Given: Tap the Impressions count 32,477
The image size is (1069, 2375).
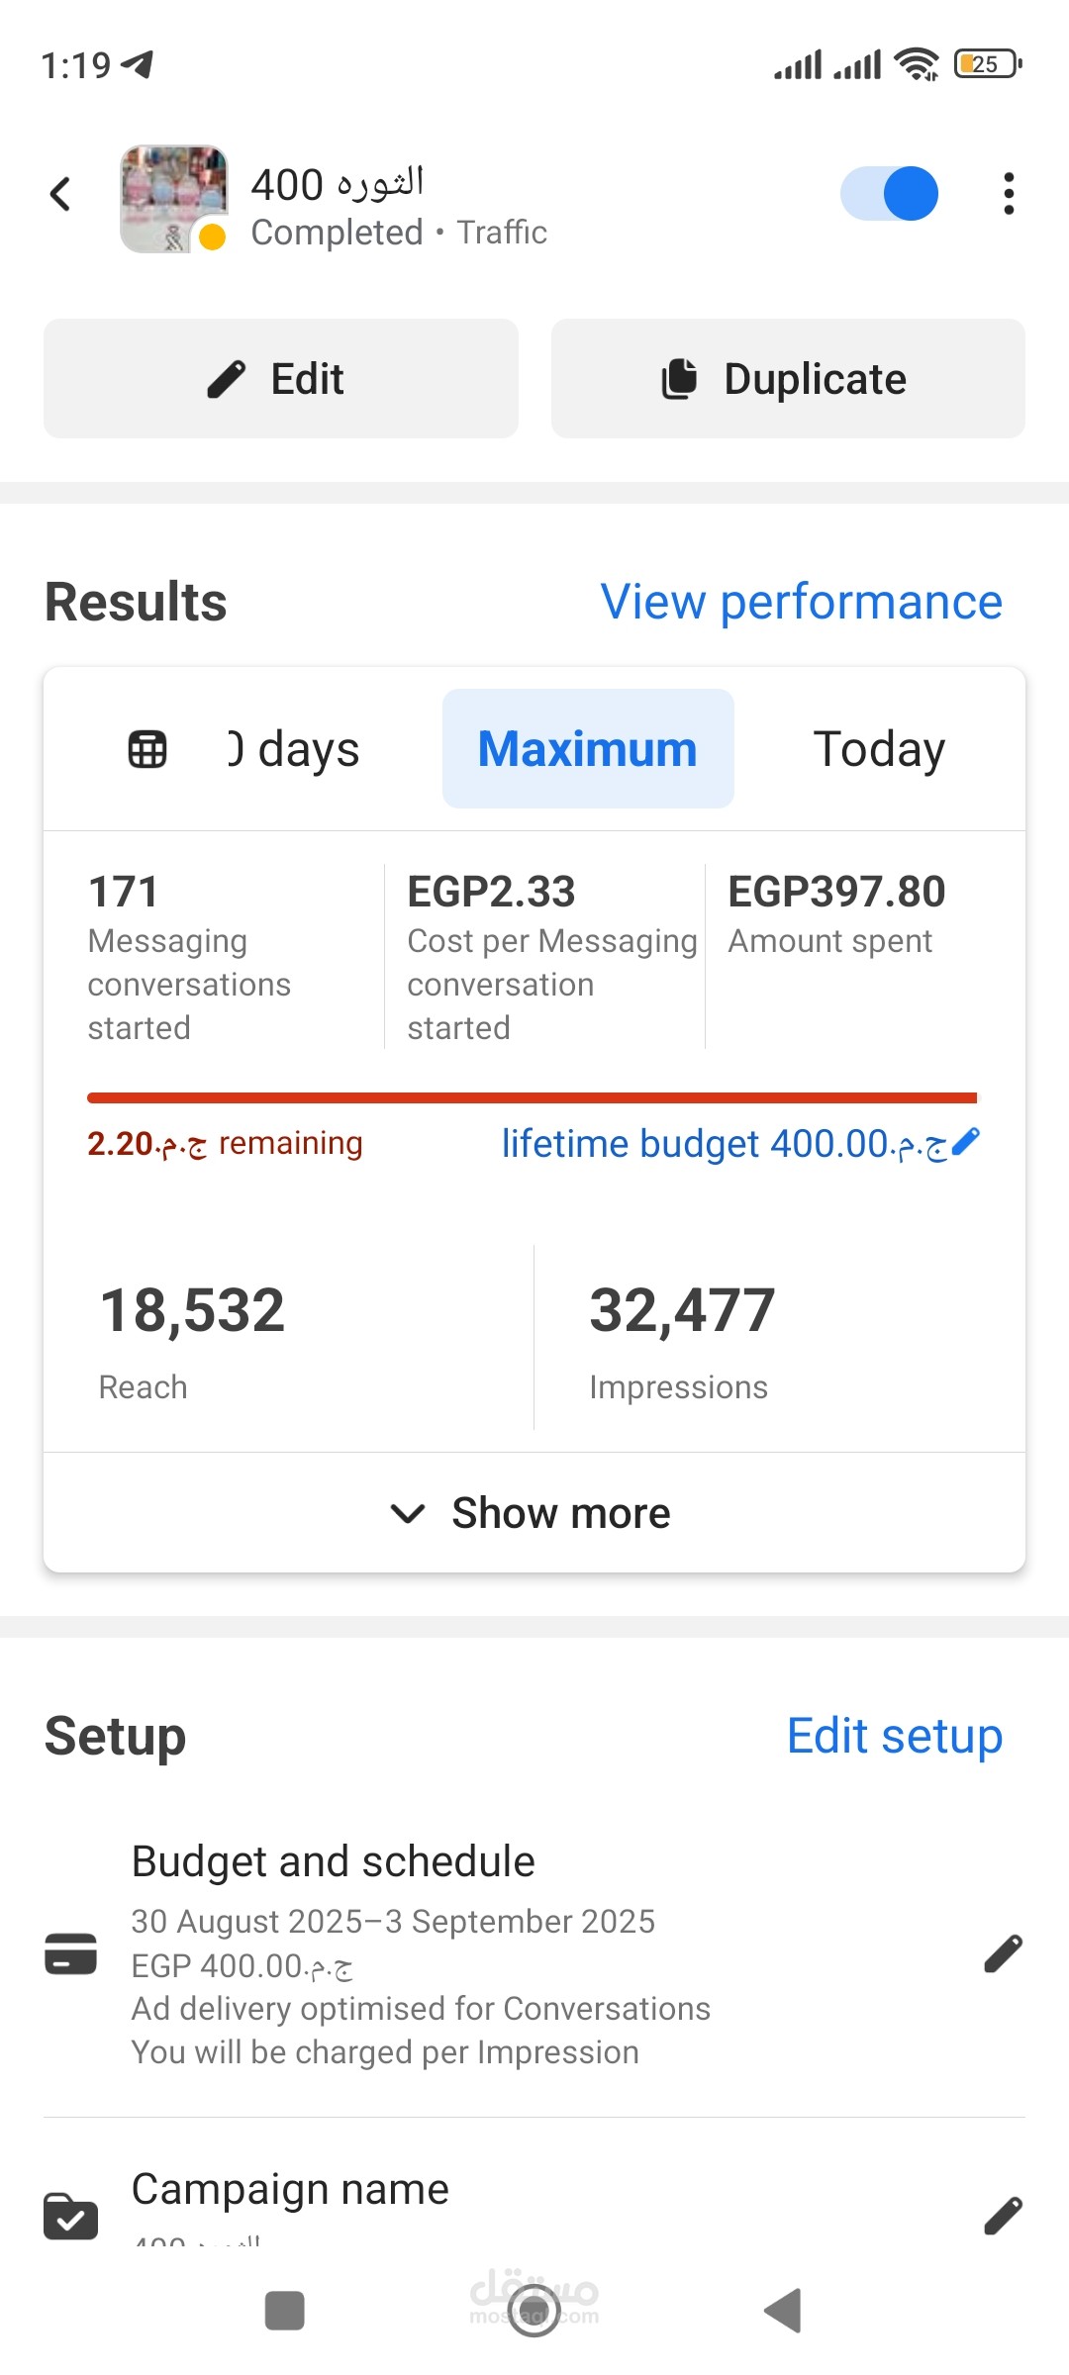Looking at the screenshot, I should point(682,1310).
